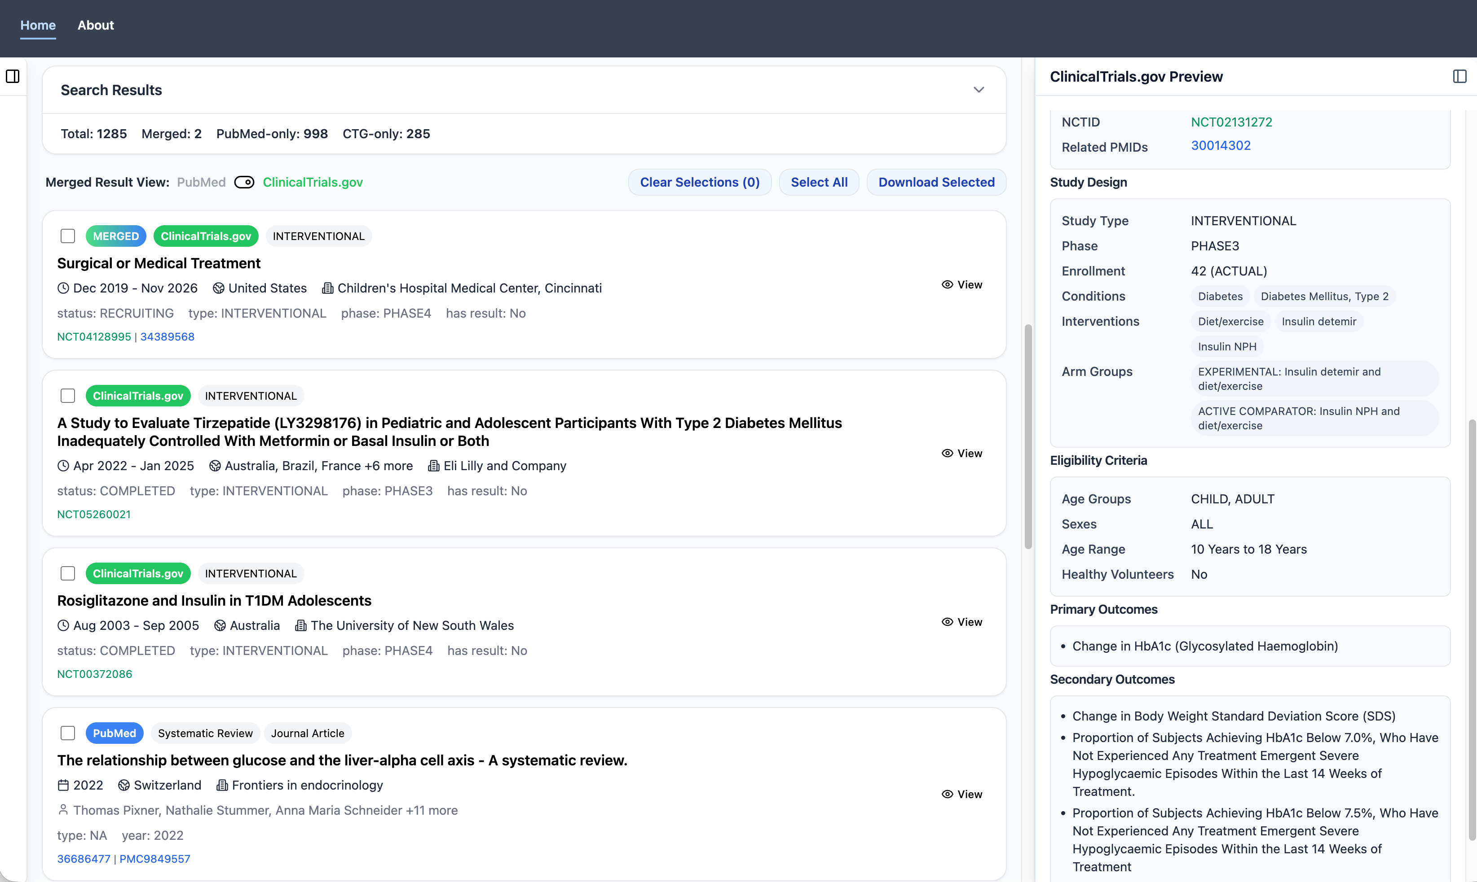Tick the checkbox for the PubMed systematic review
Viewport: 1477px width, 882px height.
pos(68,733)
